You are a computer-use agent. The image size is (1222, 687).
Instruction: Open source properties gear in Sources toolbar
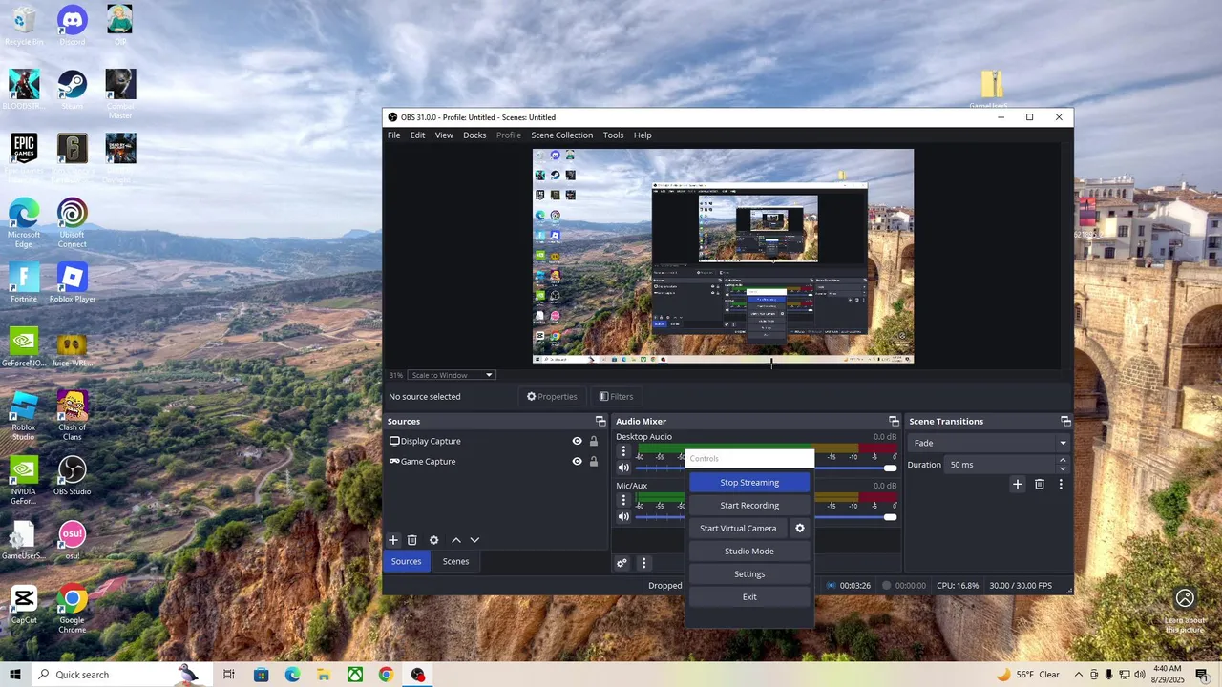pyautogui.click(x=433, y=540)
